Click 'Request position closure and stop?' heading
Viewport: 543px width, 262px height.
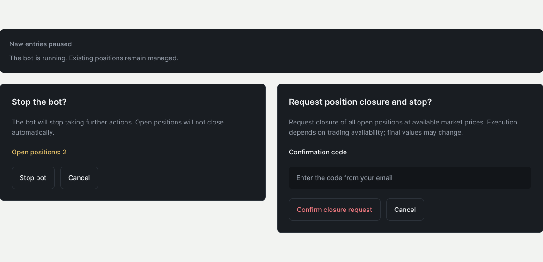[360, 102]
